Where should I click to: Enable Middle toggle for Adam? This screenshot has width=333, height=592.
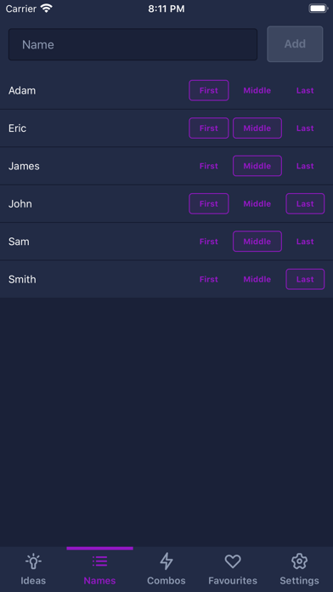[x=257, y=90]
